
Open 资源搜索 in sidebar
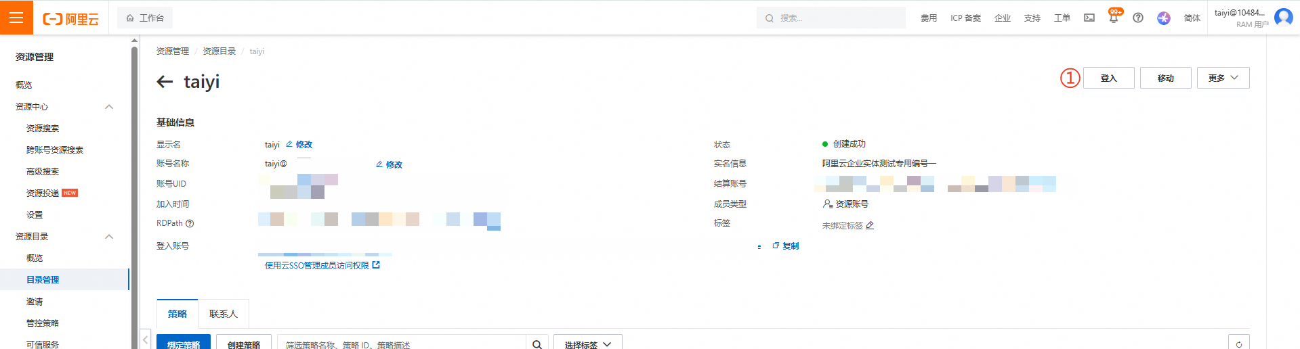tap(43, 128)
